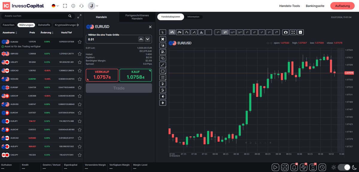Set chart timeframe to 1 hour
The height and width of the screenshot is (172, 359).
click(x=247, y=32)
